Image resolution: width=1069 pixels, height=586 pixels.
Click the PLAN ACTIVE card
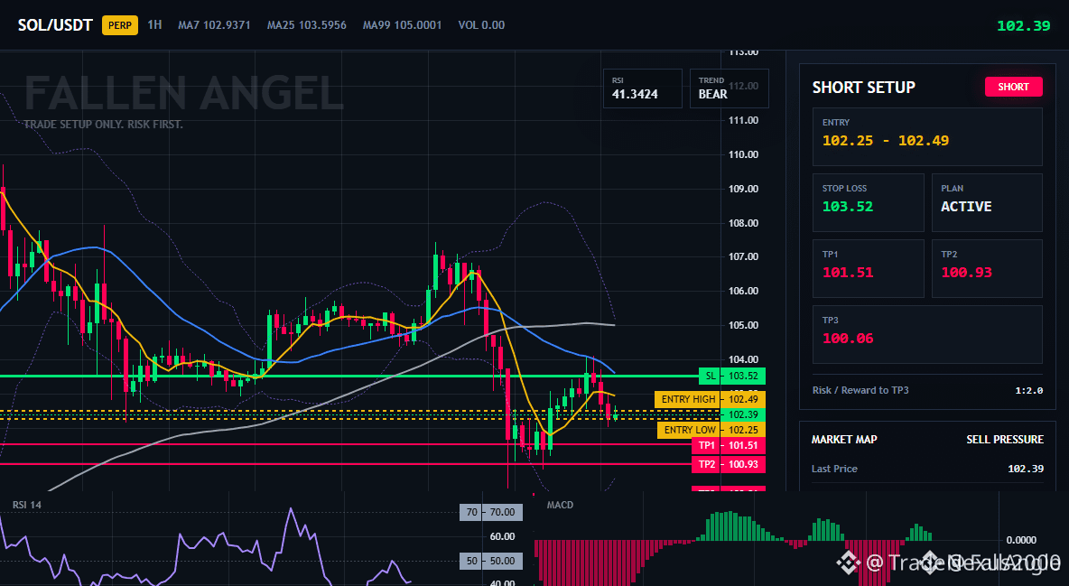[987, 202]
